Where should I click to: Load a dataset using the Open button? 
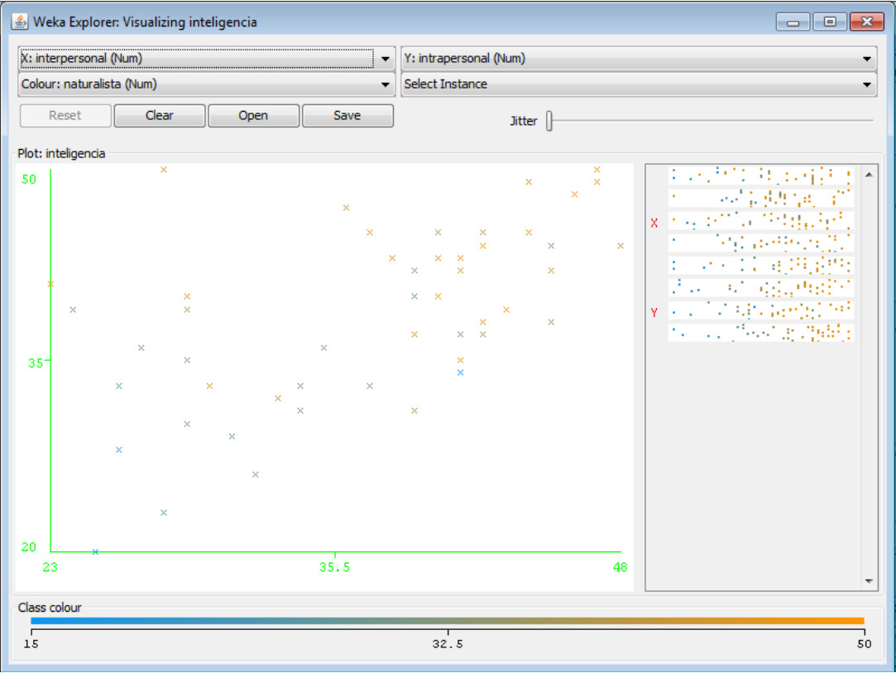point(253,115)
